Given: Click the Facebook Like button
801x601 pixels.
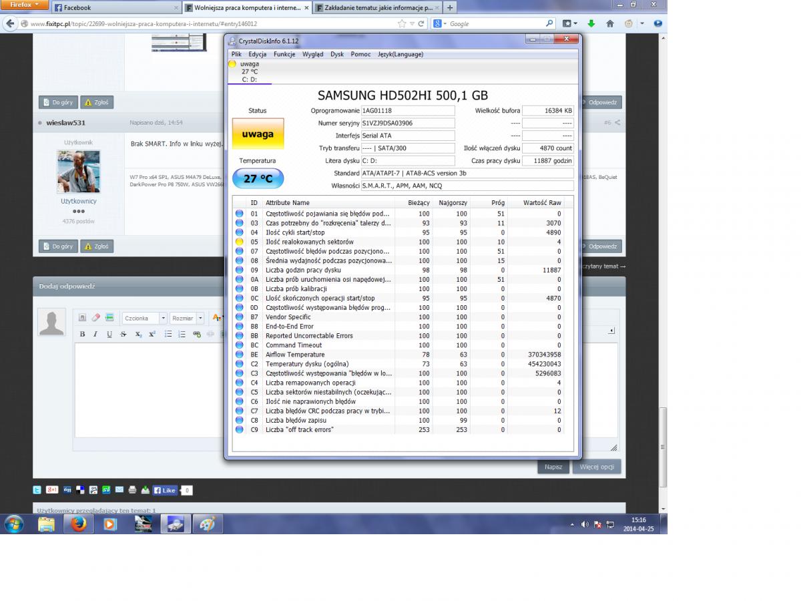Looking at the screenshot, I should (164, 490).
